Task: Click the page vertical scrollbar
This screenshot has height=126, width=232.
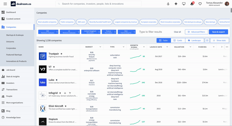Action: click(231, 10)
